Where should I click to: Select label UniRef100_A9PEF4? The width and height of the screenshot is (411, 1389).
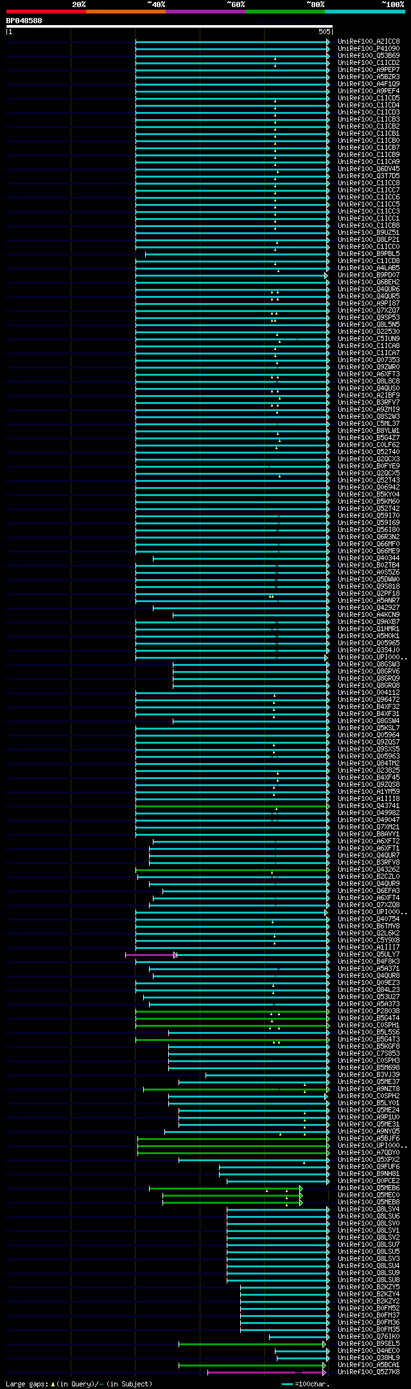coord(369,91)
